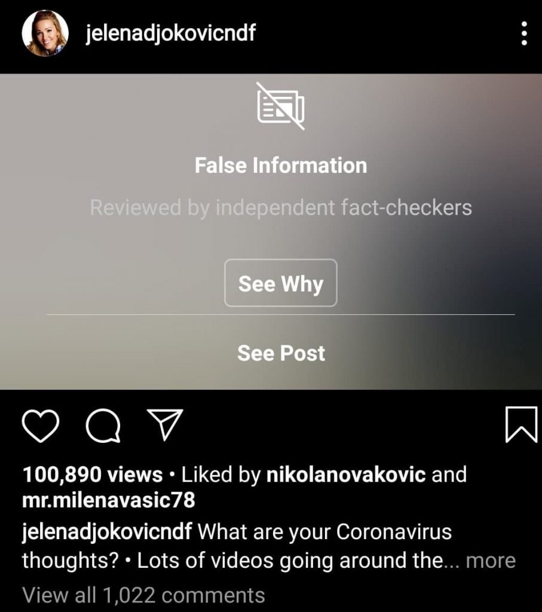Image resolution: width=542 pixels, height=612 pixels.
Task: Tap the Coronavirus thoughts caption text
Action: 324,531
